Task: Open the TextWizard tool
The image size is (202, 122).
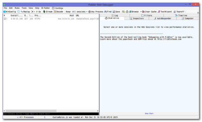Action: pyautogui.click(x=165, y=12)
